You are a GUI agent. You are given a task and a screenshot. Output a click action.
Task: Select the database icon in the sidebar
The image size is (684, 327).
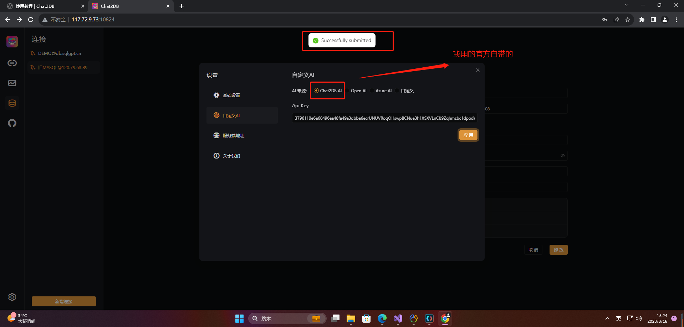coord(12,103)
